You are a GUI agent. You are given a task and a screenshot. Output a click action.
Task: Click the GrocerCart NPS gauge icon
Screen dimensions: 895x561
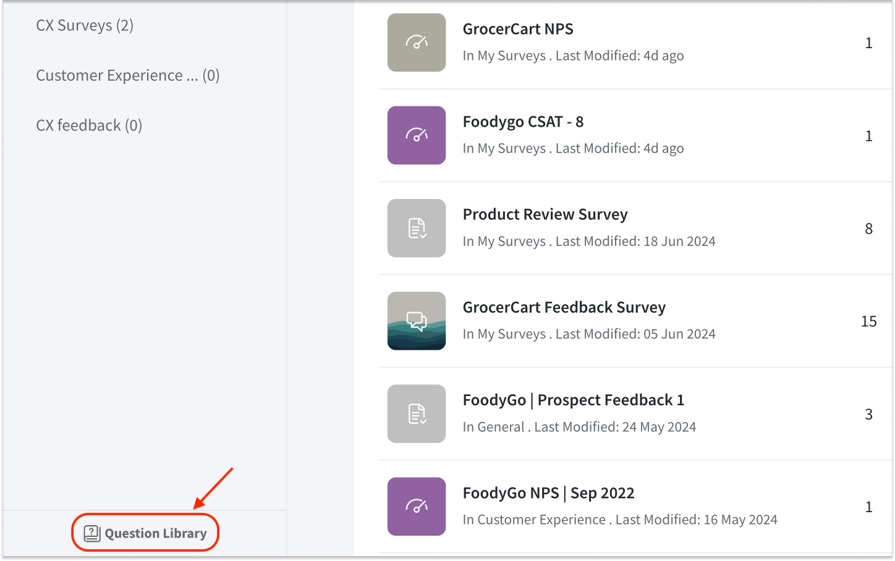click(417, 43)
